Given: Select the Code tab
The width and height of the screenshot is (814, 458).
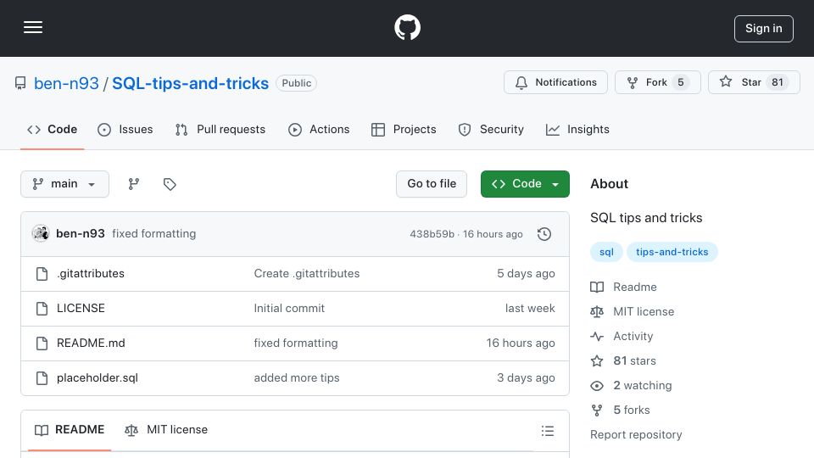Looking at the screenshot, I should (53, 129).
